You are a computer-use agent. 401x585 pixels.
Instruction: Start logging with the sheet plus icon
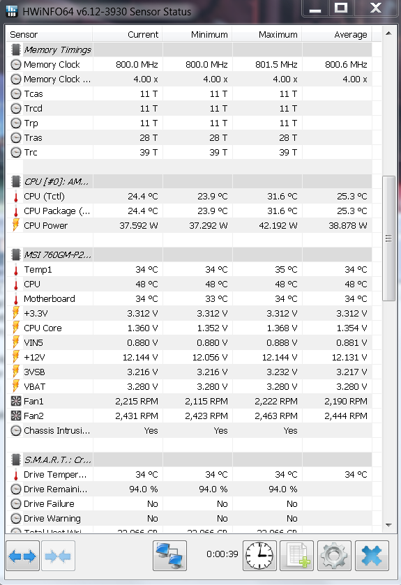297,556
